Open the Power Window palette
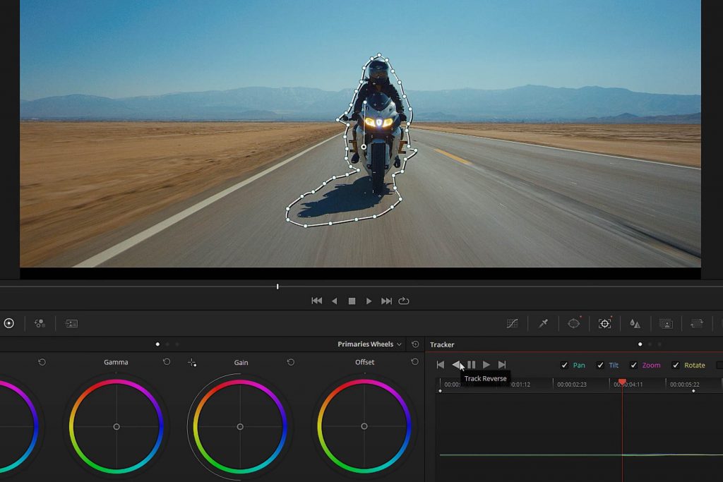723x482 pixels. pos(573,323)
